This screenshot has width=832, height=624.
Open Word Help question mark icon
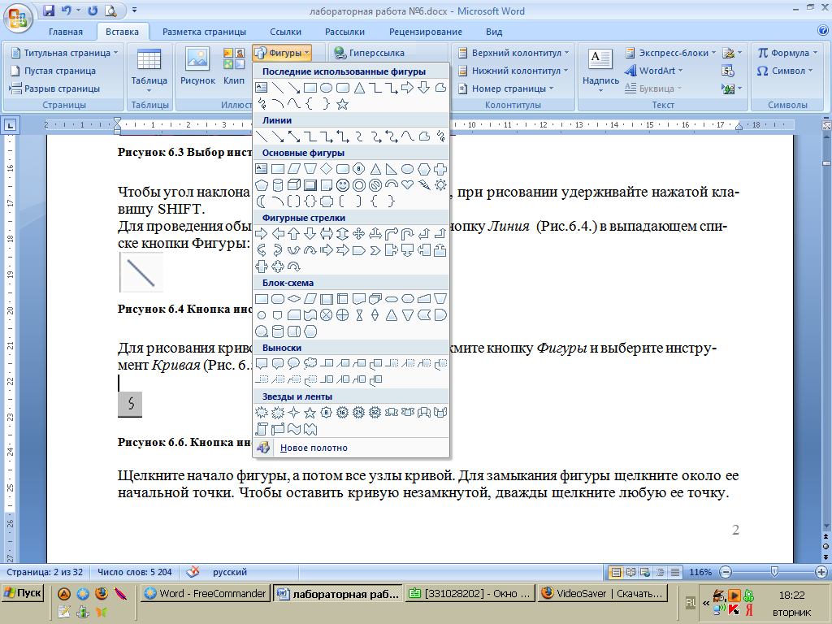[x=824, y=32]
